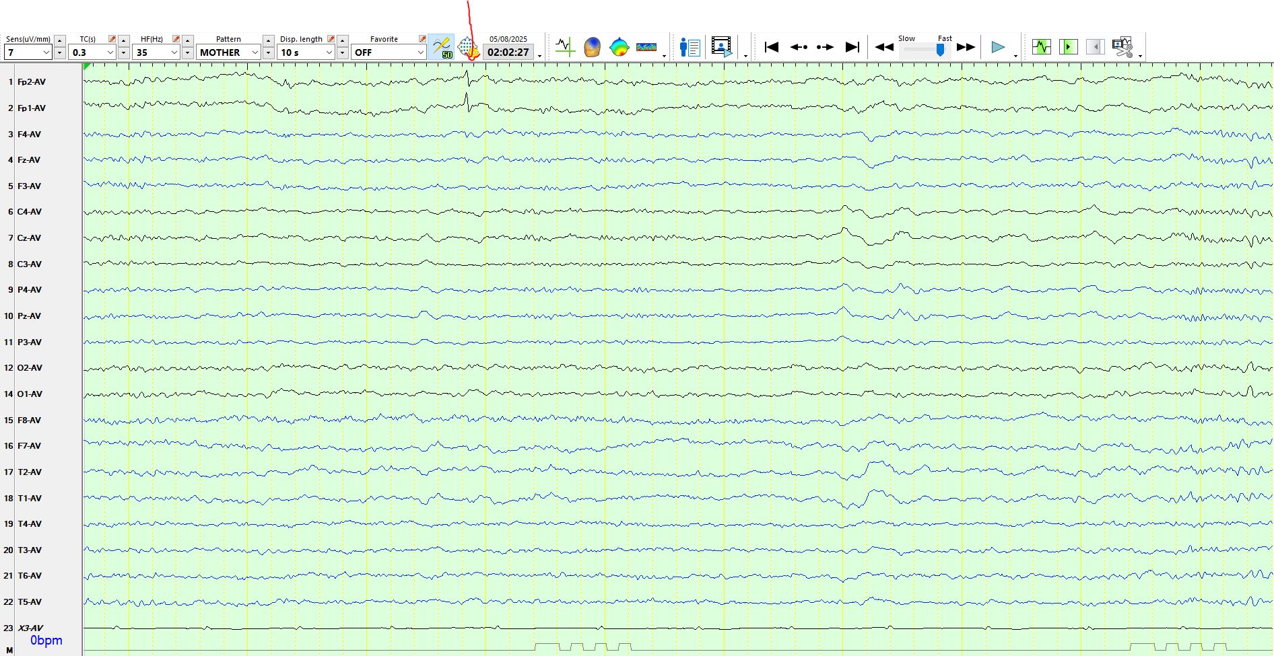Click the gray previous-page icon

click(x=1096, y=47)
